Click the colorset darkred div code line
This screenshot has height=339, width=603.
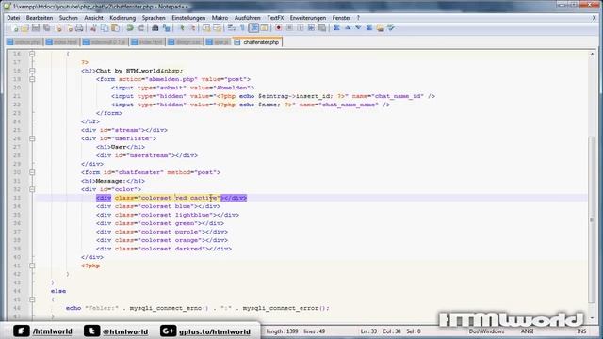point(164,249)
